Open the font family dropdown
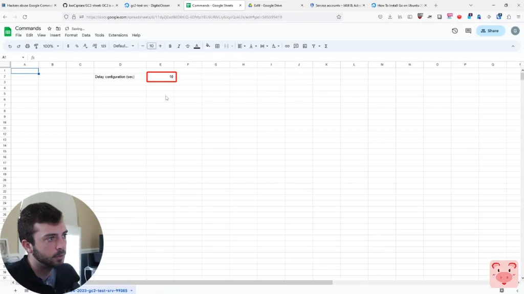 (x=123, y=46)
